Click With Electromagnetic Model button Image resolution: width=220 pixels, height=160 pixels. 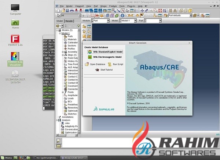[105, 57]
